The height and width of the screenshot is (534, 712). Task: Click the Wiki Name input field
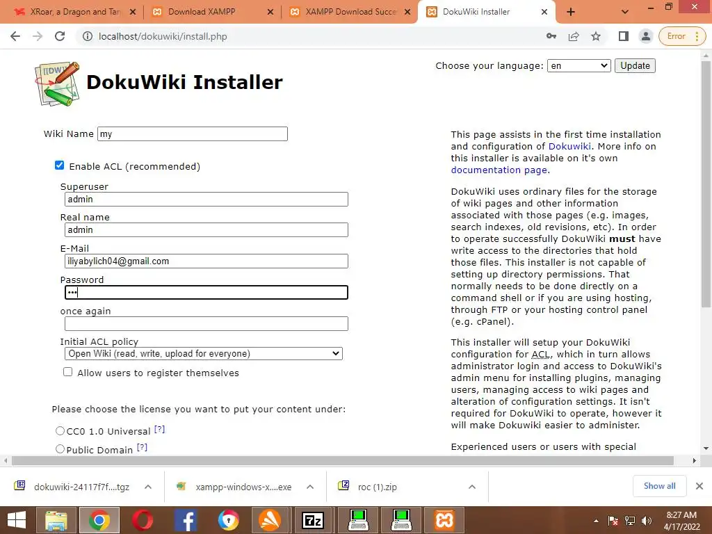click(193, 133)
